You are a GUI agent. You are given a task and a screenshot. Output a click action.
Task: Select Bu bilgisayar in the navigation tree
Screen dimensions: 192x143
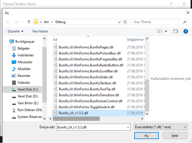25,42
